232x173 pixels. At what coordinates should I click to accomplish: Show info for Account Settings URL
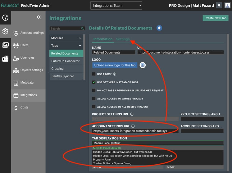[133, 126]
